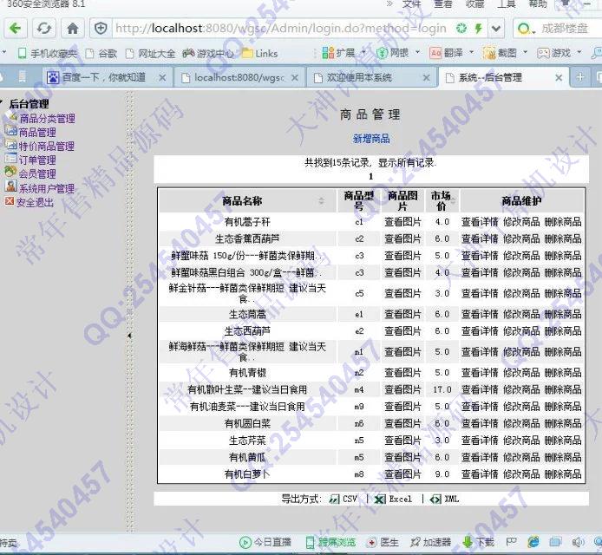Export table as XML
The image size is (602, 555).
[445, 499]
